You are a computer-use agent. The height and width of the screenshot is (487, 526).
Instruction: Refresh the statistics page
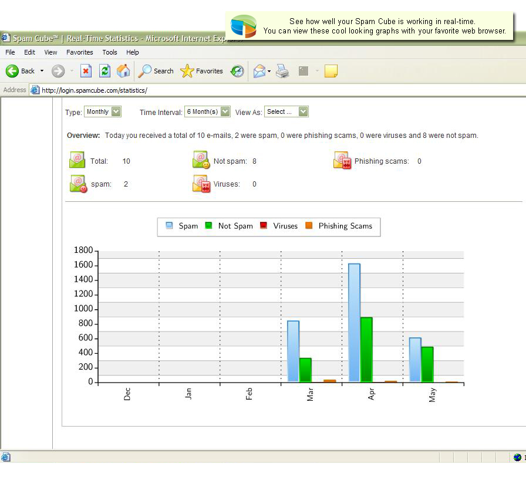click(104, 71)
